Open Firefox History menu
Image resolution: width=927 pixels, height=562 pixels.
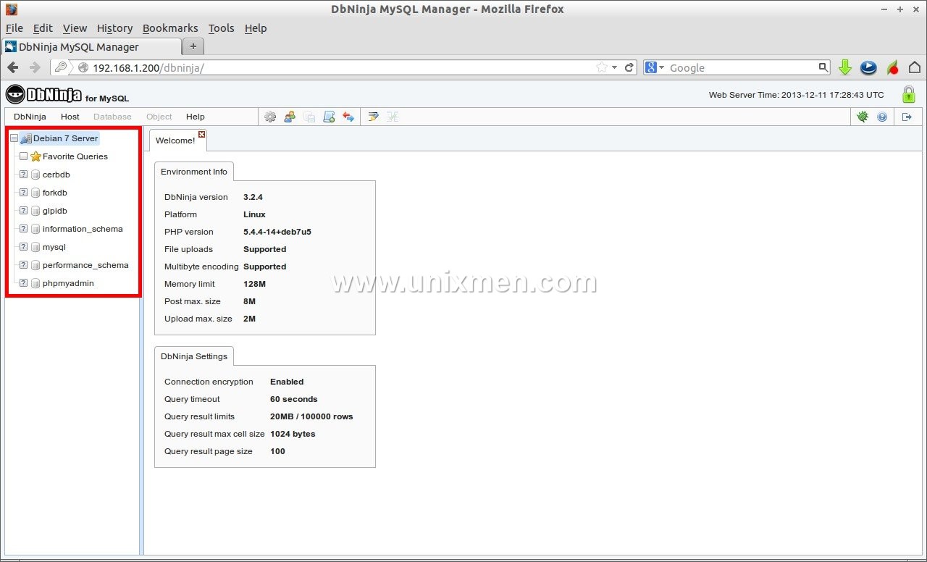(114, 28)
